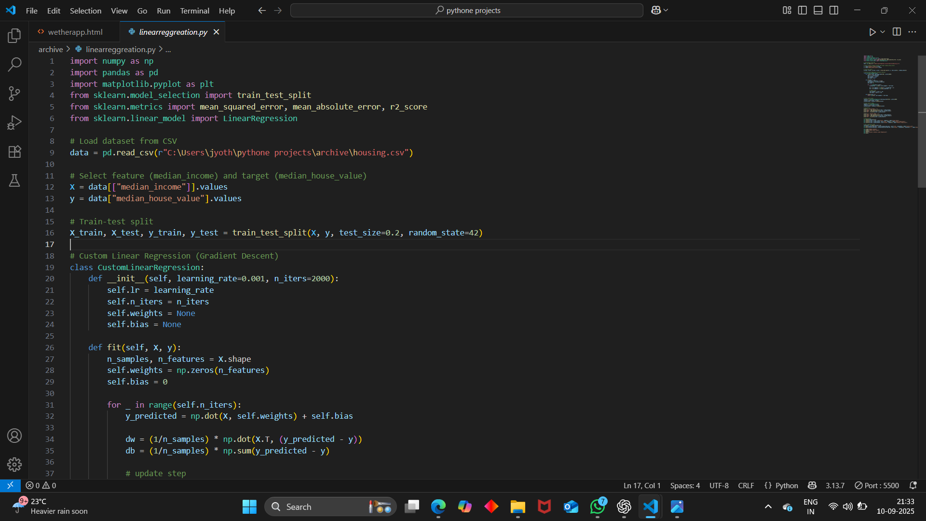Click the pythone projects command center search box
926x521 pixels.
[466, 10]
